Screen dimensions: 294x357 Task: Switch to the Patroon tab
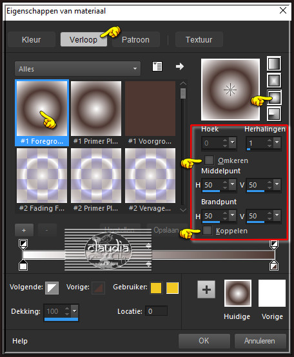(x=135, y=39)
